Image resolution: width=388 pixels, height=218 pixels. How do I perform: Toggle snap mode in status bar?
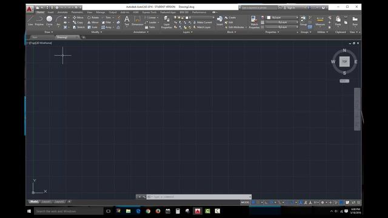258,202
